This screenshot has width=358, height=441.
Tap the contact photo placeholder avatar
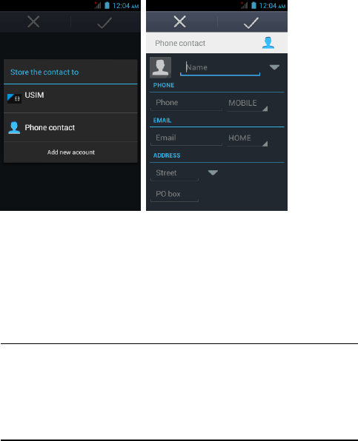[x=160, y=67]
